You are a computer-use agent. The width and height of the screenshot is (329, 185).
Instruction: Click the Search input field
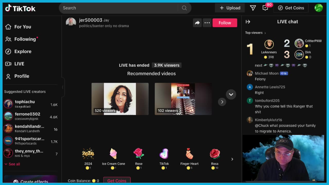[118, 8]
